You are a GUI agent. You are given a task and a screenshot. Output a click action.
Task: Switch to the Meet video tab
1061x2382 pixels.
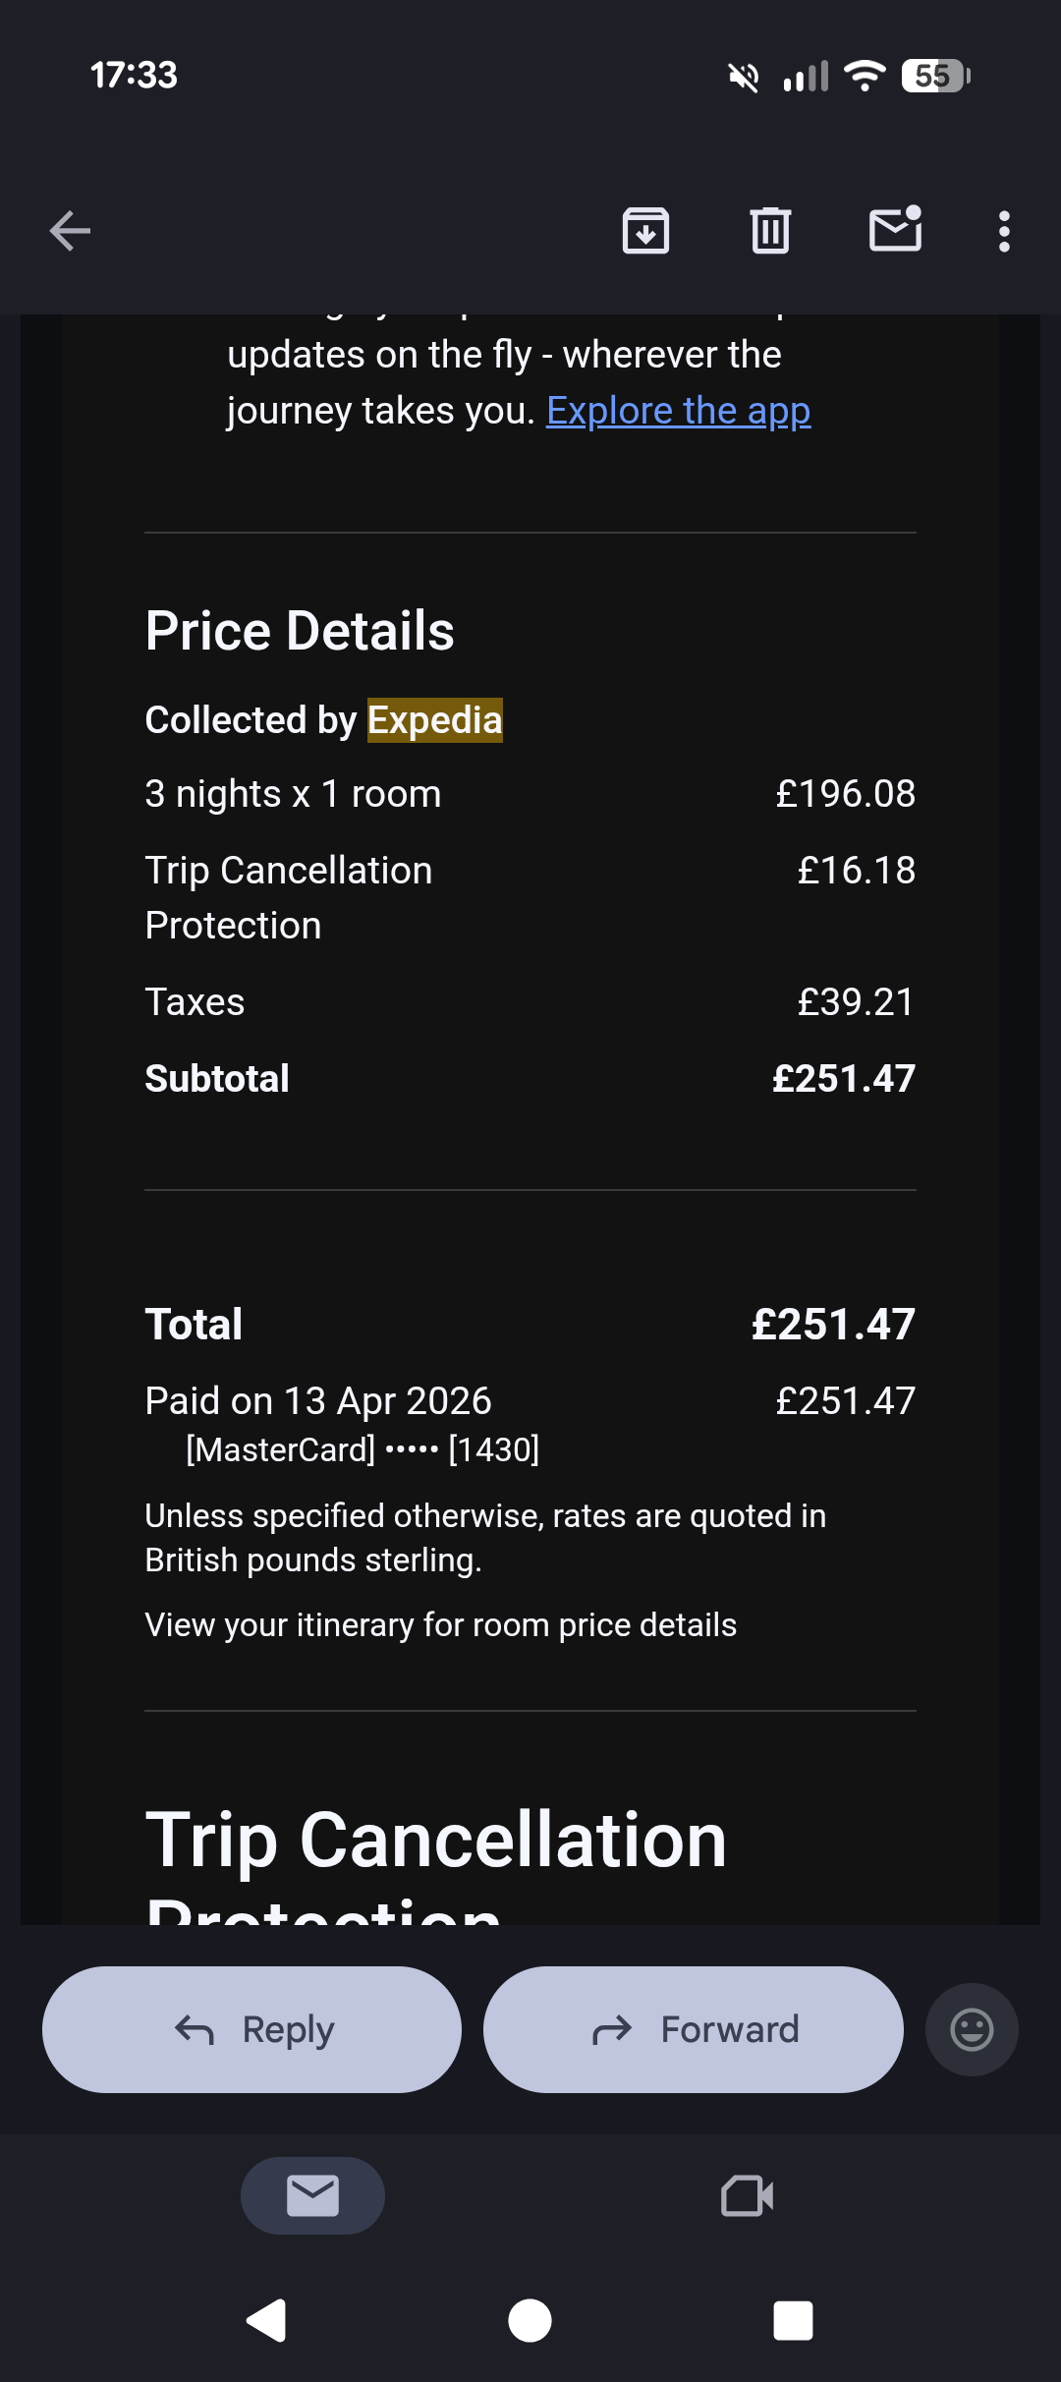point(748,2195)
